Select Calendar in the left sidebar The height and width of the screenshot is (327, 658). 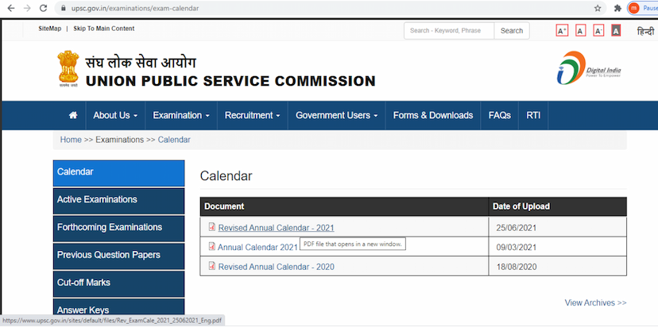pyautogui.click(x=118, y=173)
